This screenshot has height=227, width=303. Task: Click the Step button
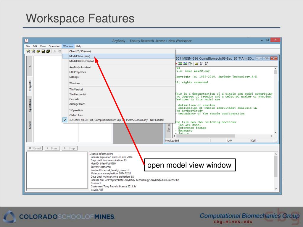[70, 148]
